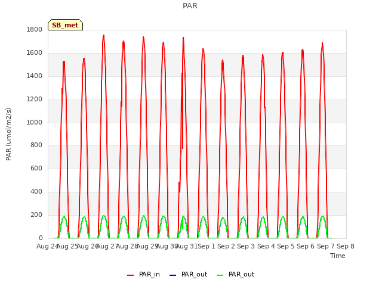Click the Sep 6 x-axis label
Image resolution: width=382 pixels, height=286 pixels.
pyautogui.click(x=306, y=246)
